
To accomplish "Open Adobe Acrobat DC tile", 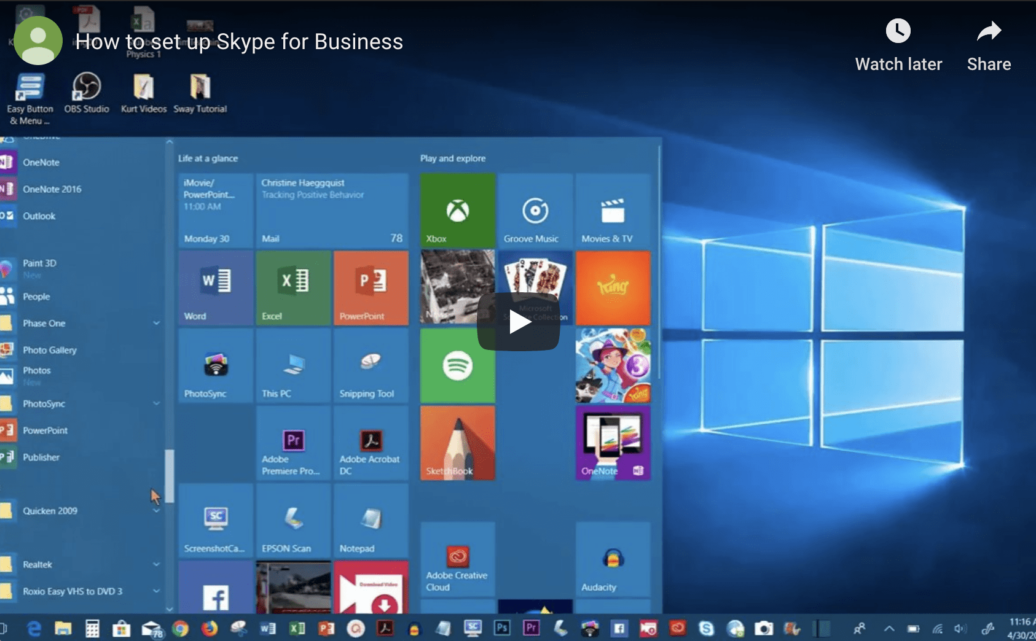I will coord(371,443).
